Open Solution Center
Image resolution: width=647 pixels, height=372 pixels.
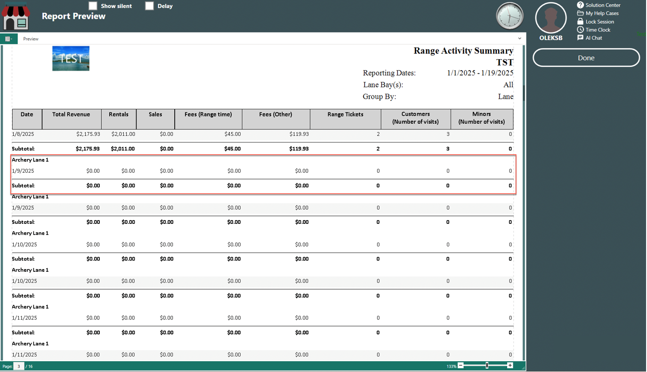tap(599, 5)
